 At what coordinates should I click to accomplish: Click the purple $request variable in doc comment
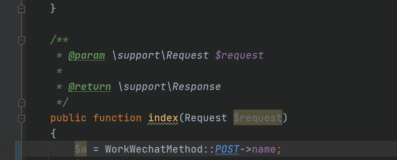[x=240, y=55]
